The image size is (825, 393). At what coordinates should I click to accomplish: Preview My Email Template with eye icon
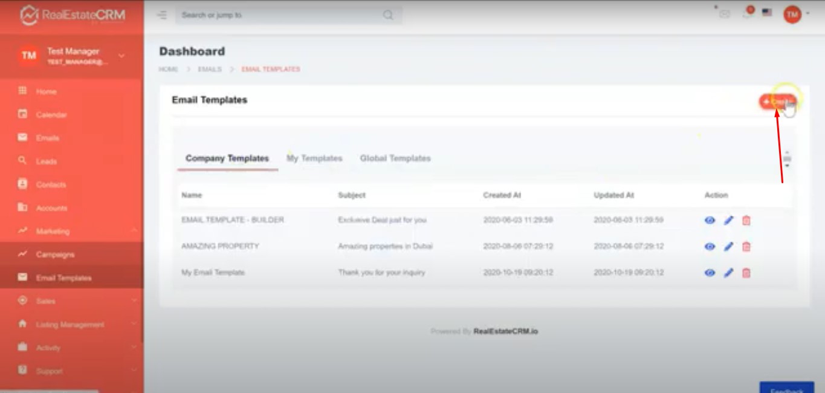pyautogui.click(x=710, y=273)
